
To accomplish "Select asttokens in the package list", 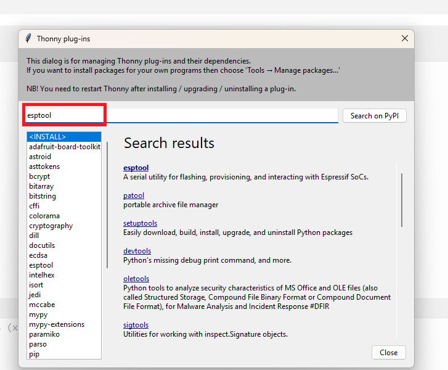I will point(64,166).
